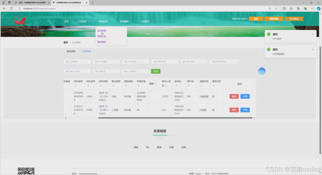Switch to the 修改资料 tab
The width and height of the screenshot is (322, 175).
point(71,51)
